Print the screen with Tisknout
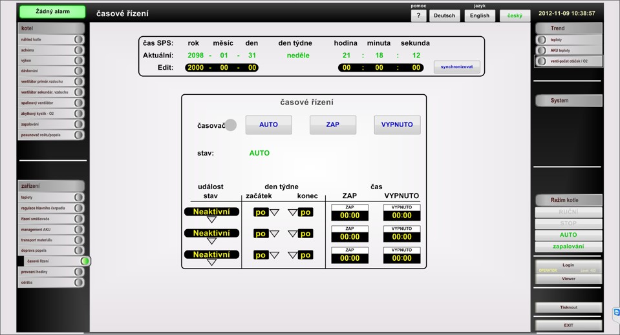The width and height of the screenshot is (620, 335). (568, 307)
